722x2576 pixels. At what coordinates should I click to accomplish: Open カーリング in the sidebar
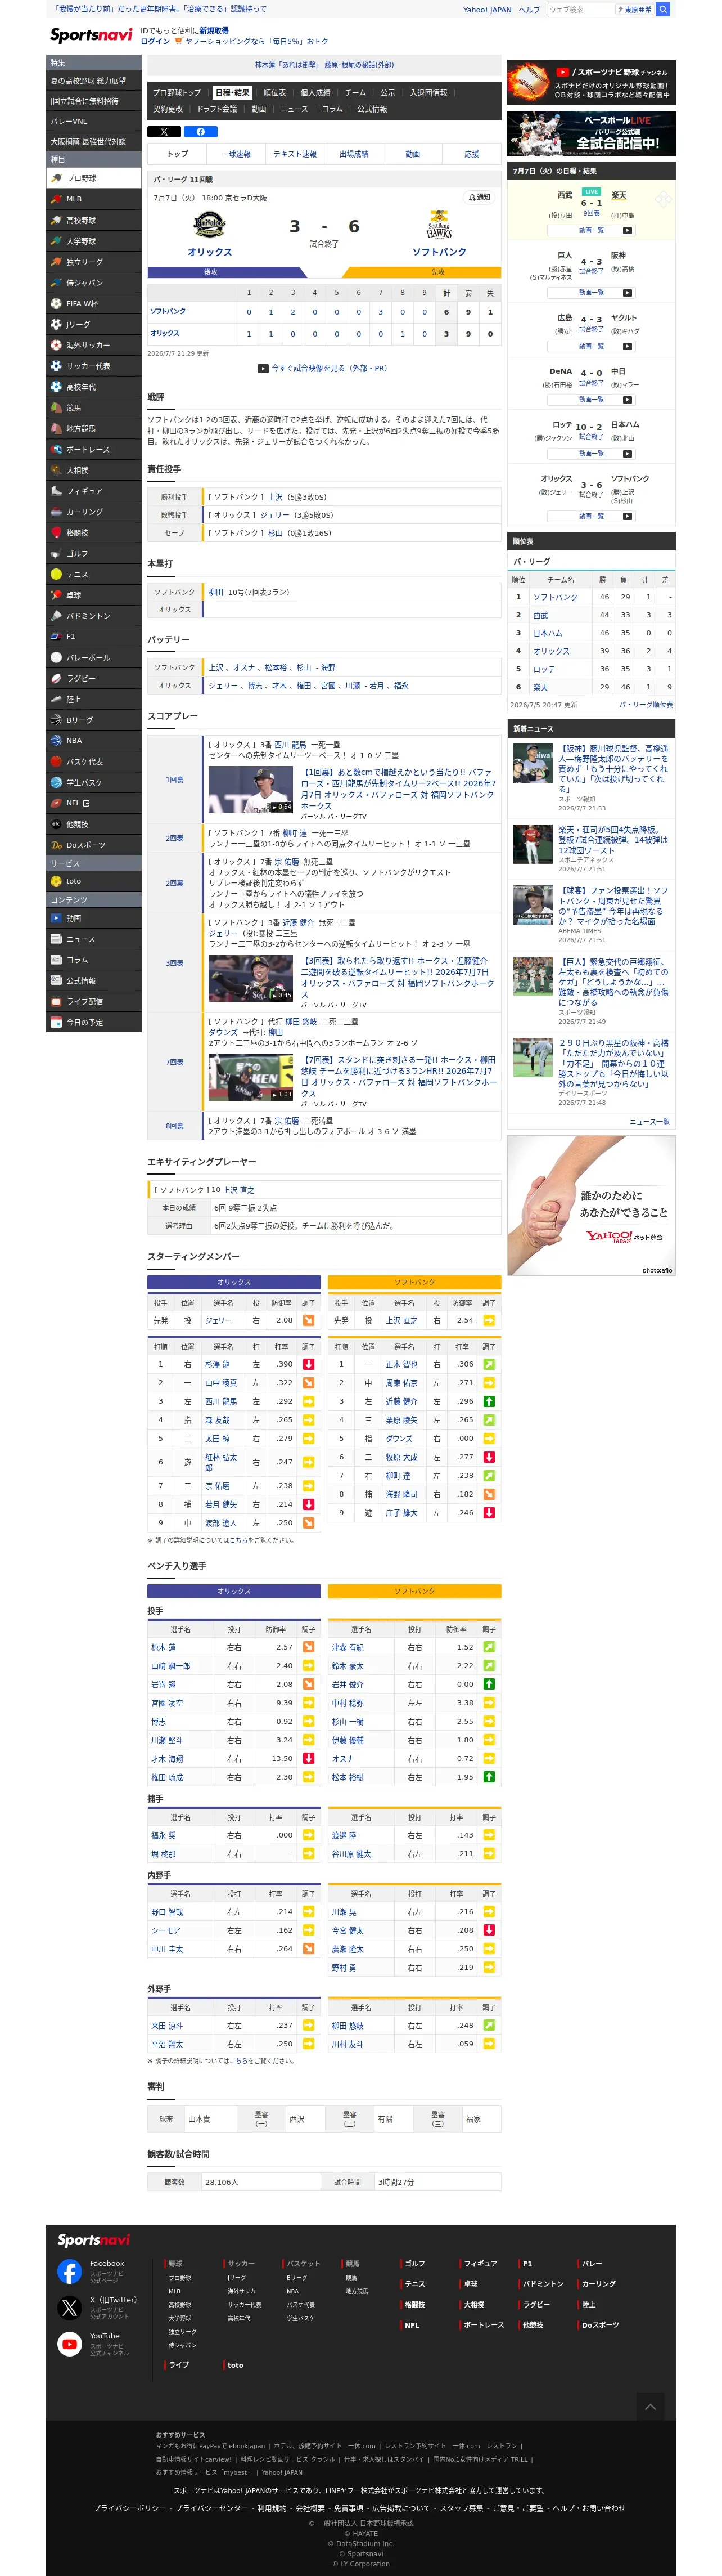pos(94,512)
